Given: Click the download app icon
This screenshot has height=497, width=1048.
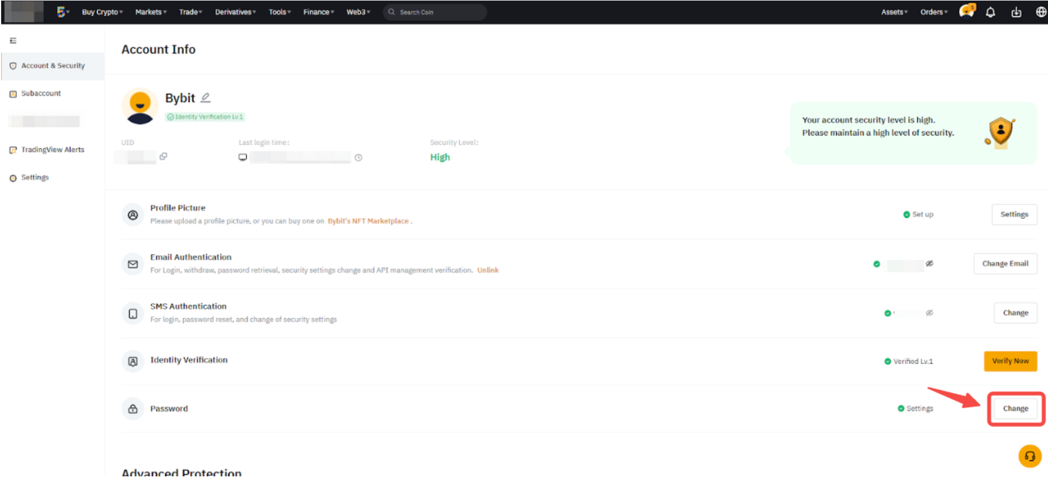Looking at the screenshot, I should [x=1016, y=12].
